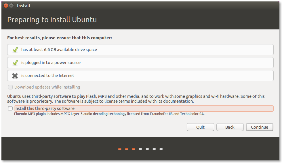
Task: Enable Install this third-party software checkbox
Action: pos(10,108)
